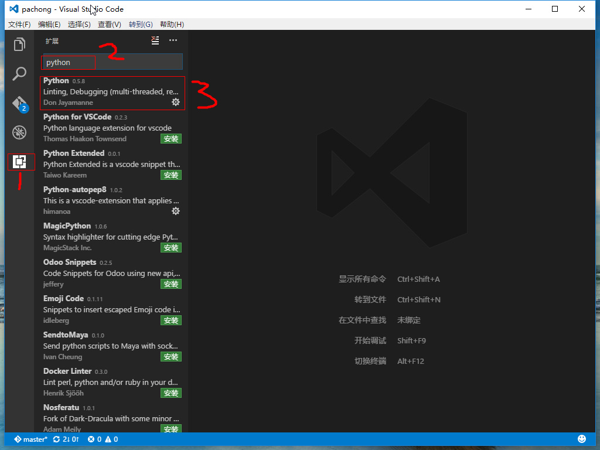Viewport: 600px width, 450px height.
Task: Click the errors and warnings count
Action: click(x=103, y=439)
